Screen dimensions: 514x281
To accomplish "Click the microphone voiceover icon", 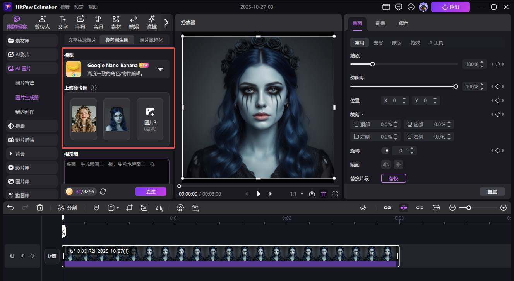I will click(363, 208).
